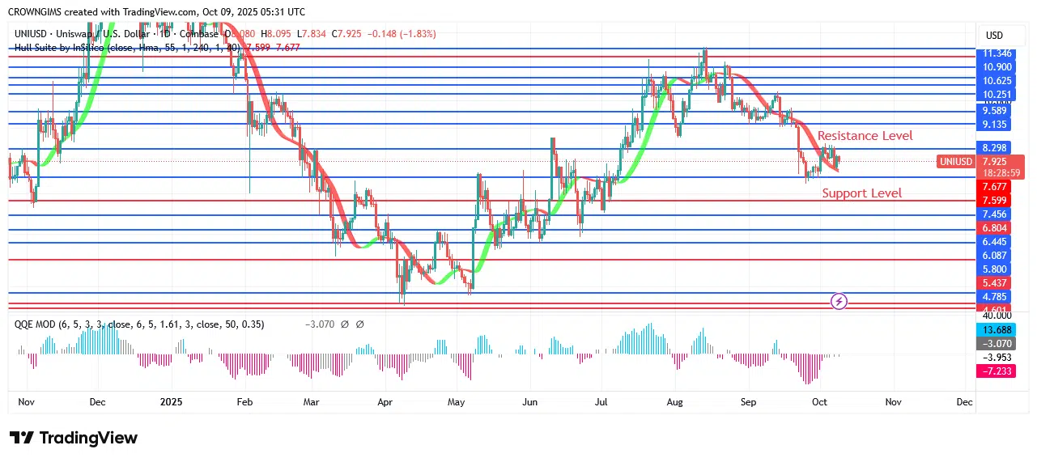Click the pink -7.233 QQE value label
Image resolution: width=1037 pixels, height=462 pixels.
click(994, 371)
